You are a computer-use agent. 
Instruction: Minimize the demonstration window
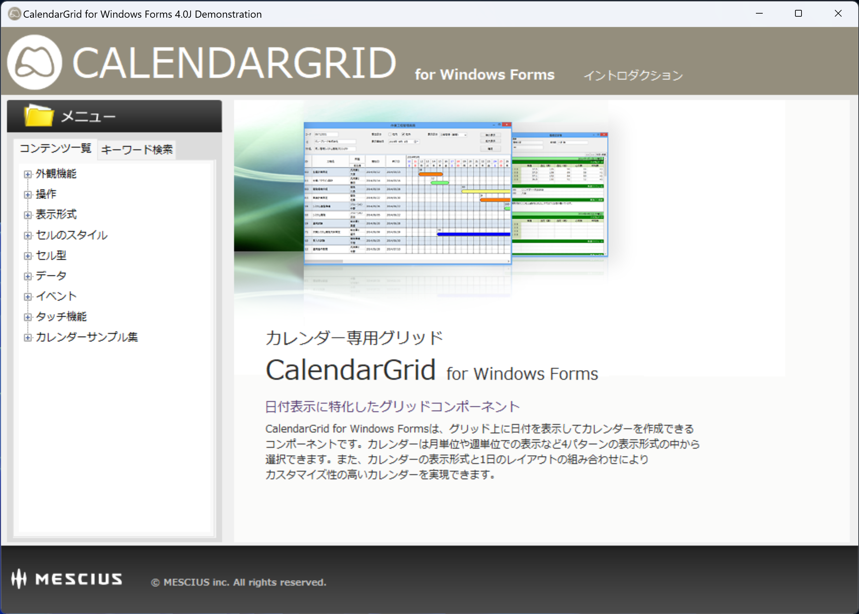click(x=759, y=14)
